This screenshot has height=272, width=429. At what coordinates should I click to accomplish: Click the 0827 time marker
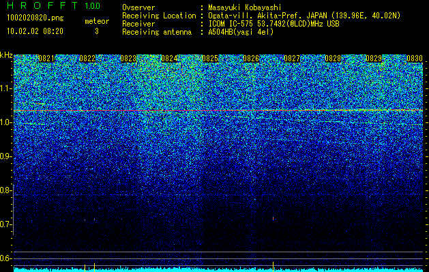click(292, 58)
